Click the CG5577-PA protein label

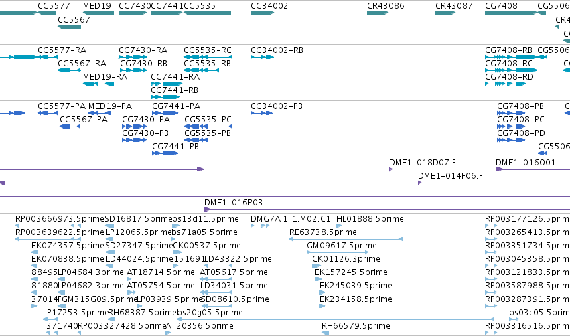click(62, 106)
